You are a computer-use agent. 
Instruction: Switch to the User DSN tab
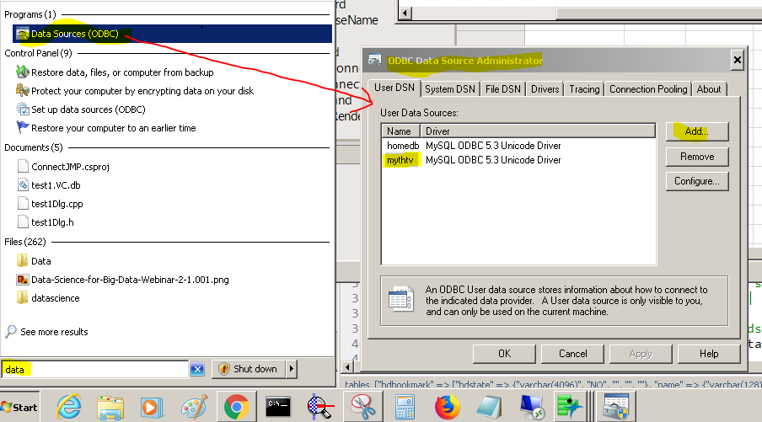coord(394,88)
